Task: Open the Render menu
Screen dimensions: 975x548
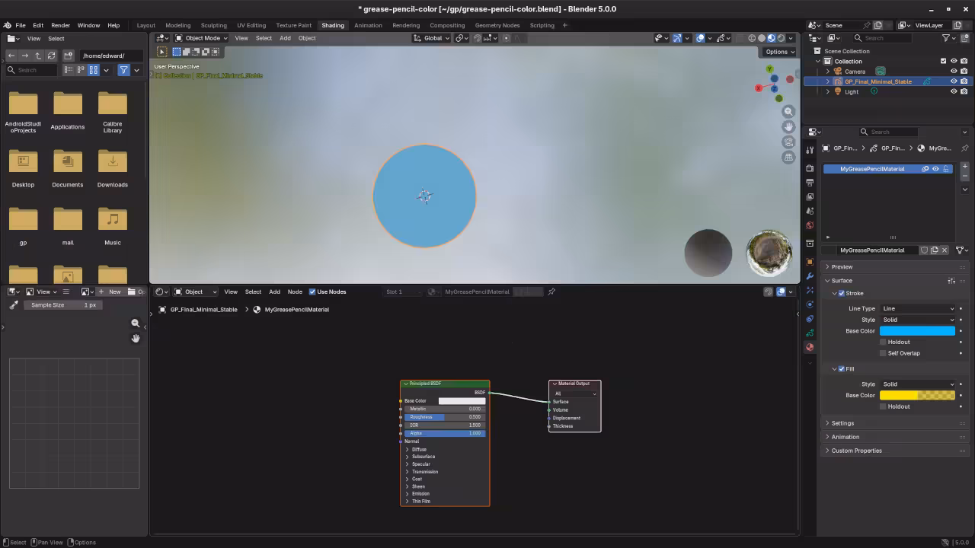Action: tap(60, 25)
